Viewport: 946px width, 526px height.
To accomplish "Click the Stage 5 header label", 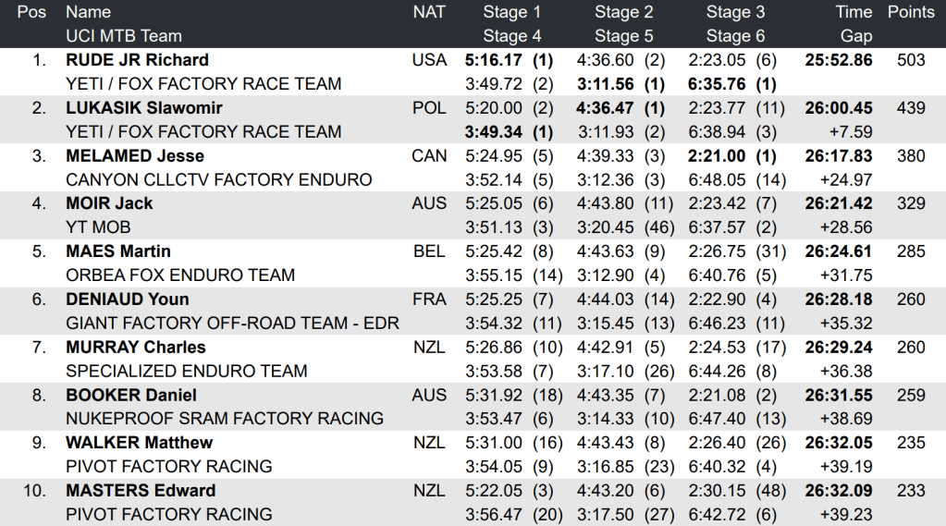I will 623,36.
